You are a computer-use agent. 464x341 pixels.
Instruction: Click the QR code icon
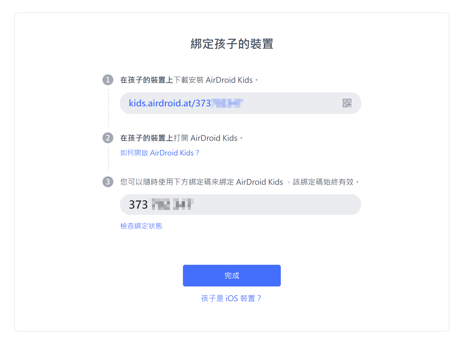(347, 103)
